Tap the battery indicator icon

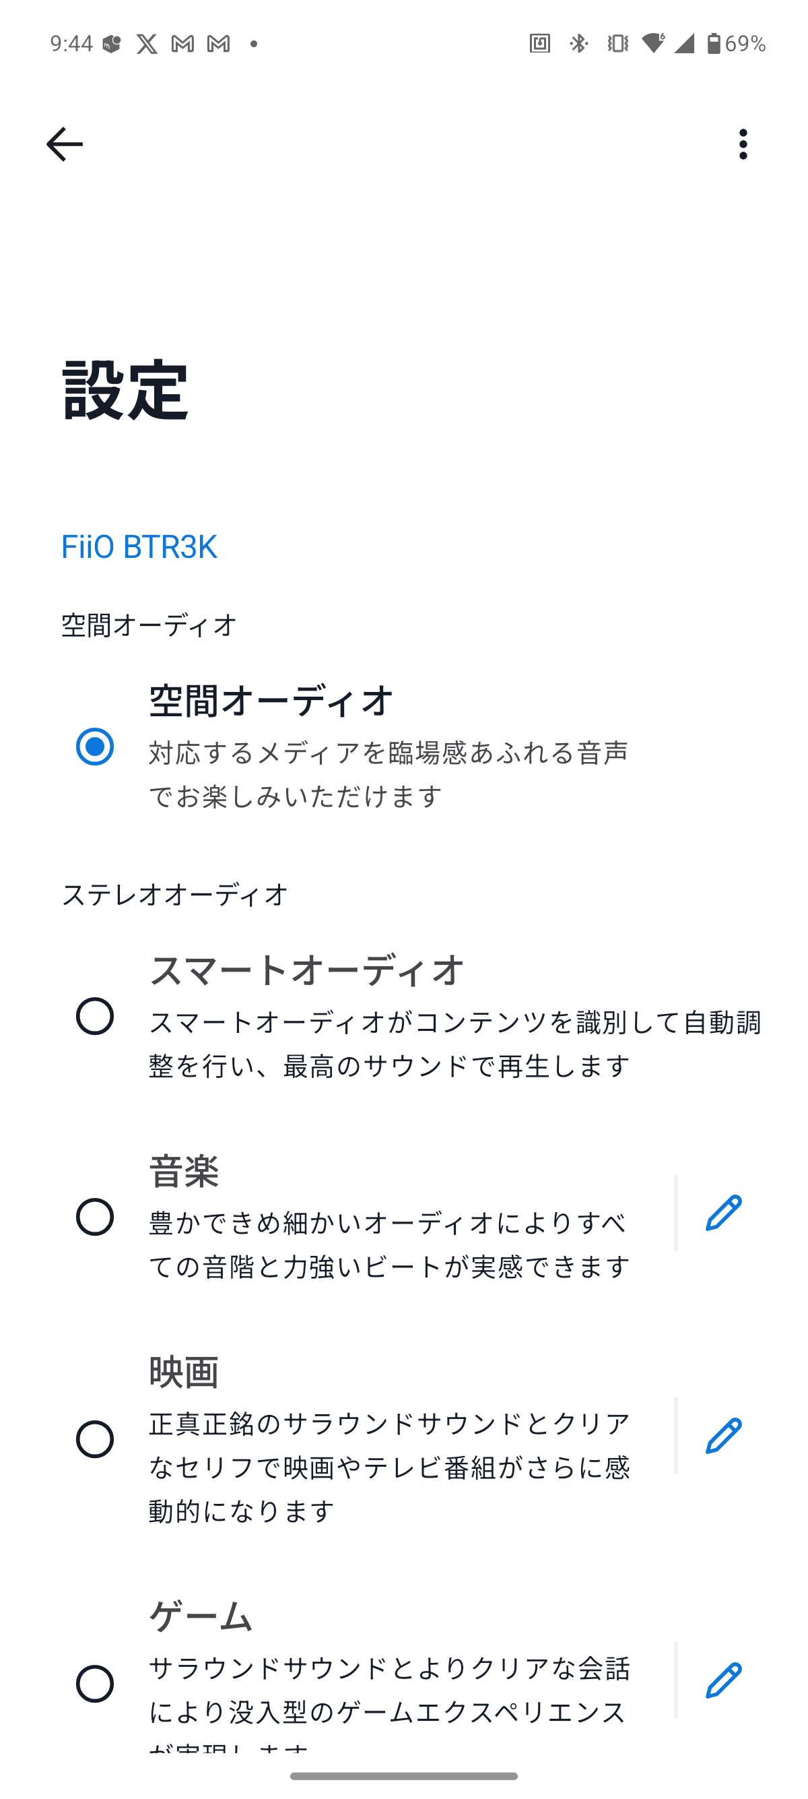tap(714, 44)
